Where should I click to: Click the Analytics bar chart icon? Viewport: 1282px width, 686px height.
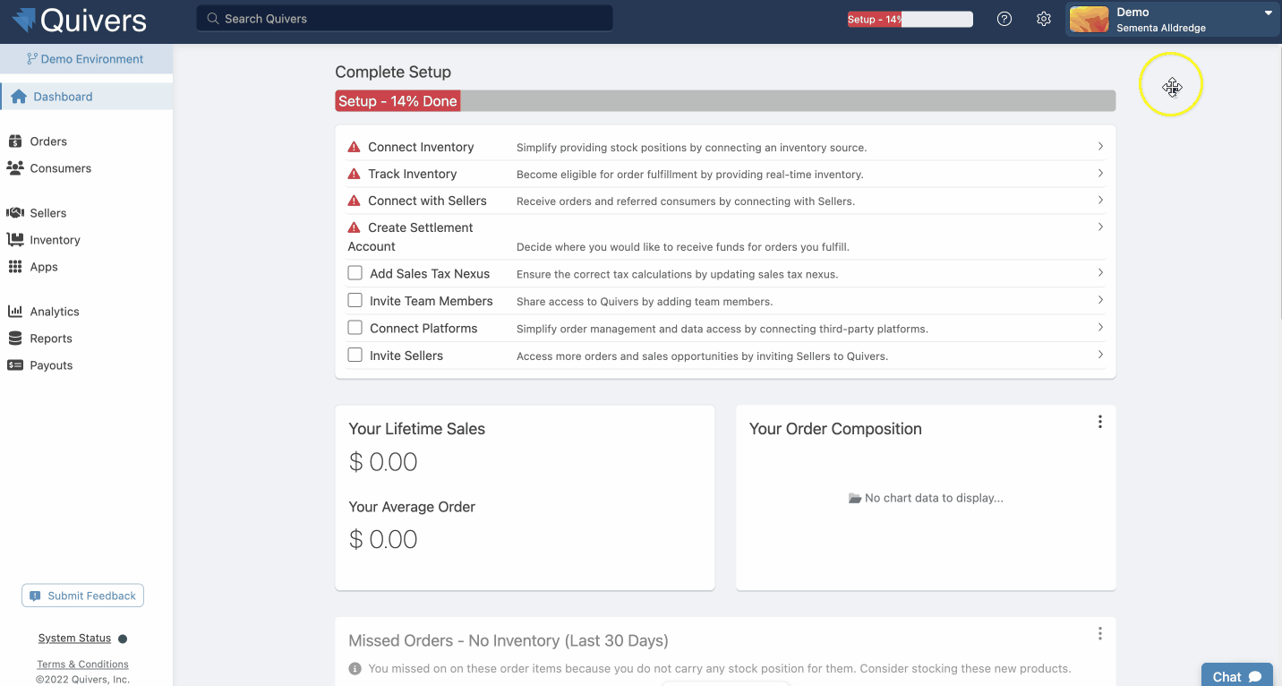tap(14, 312)
